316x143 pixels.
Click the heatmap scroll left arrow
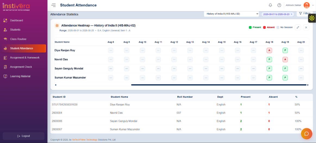[x=56, y=85]
